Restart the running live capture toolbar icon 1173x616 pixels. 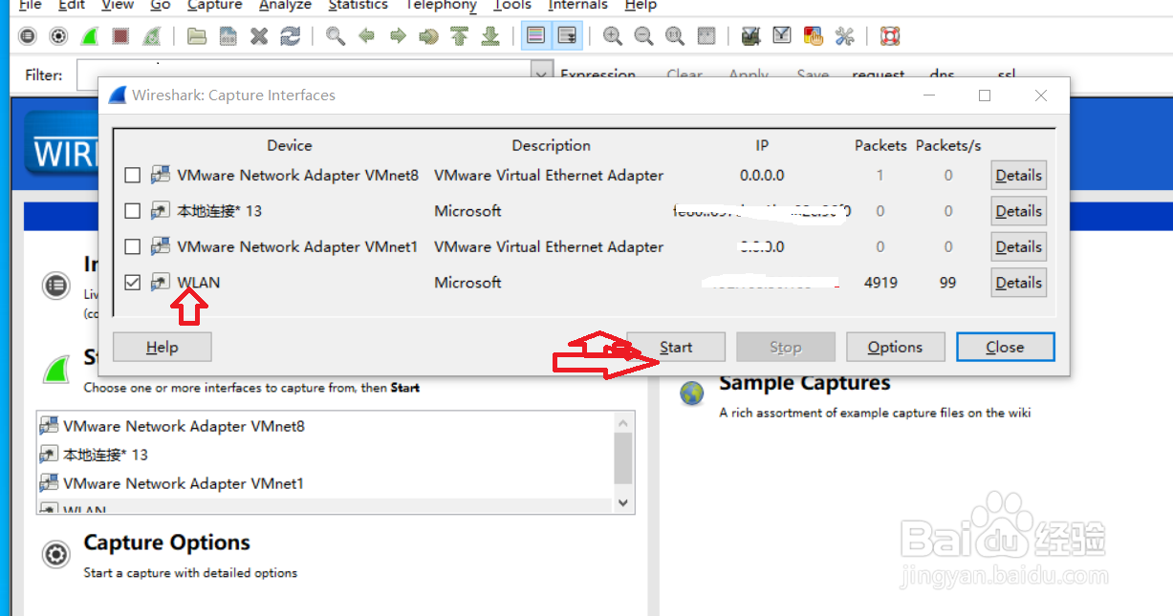pyautogui.click(x=150, y=36)
